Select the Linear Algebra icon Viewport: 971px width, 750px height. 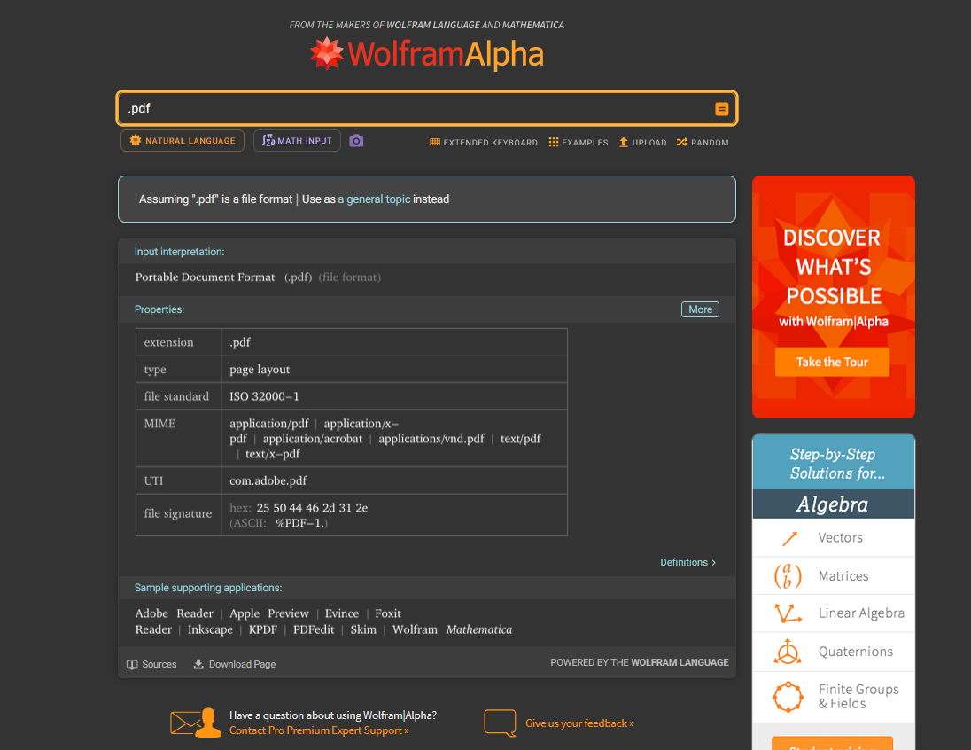(788, 613)
